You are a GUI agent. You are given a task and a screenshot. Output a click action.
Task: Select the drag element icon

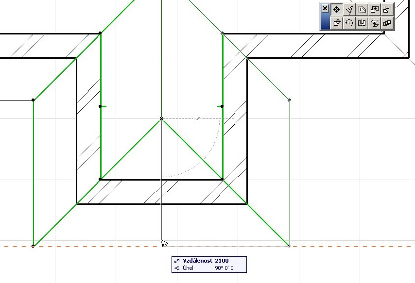pyautogui.click(x=336, y=23)
